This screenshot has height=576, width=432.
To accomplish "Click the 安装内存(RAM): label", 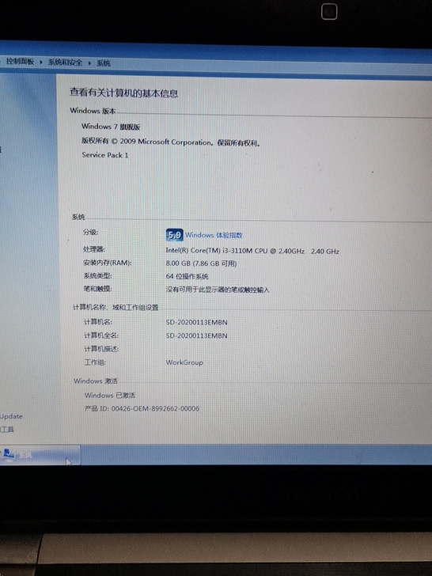I will (108, 263).
